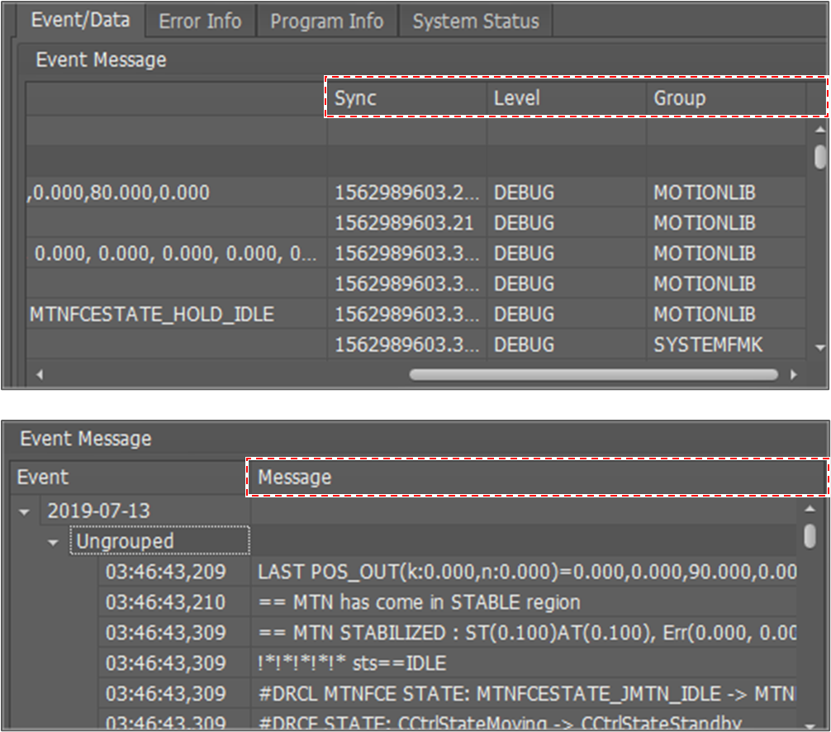This screenshot has height=732, width=831.
Task: Click the upper table scroll-down arrow
Action: 819,348
